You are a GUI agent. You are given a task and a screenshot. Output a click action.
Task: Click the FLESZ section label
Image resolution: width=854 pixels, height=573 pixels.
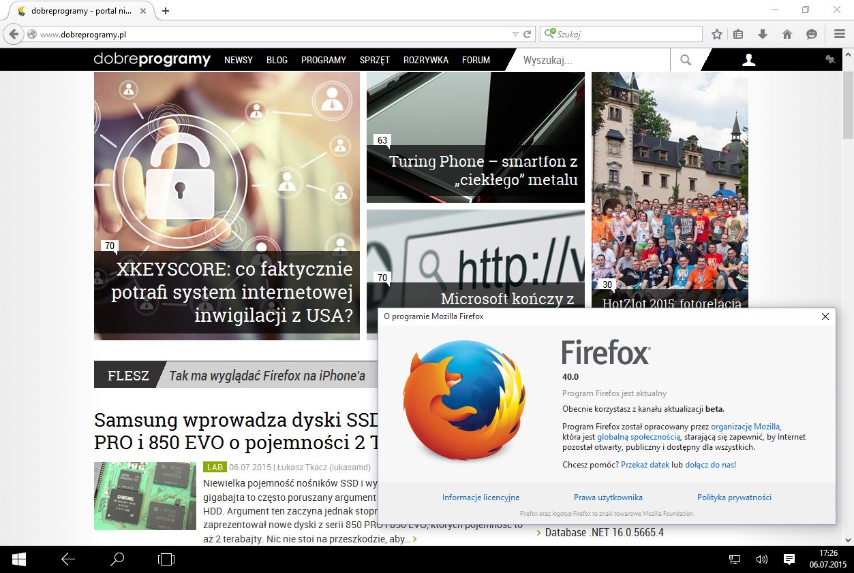pyautogui.click(x=128, y=376)
